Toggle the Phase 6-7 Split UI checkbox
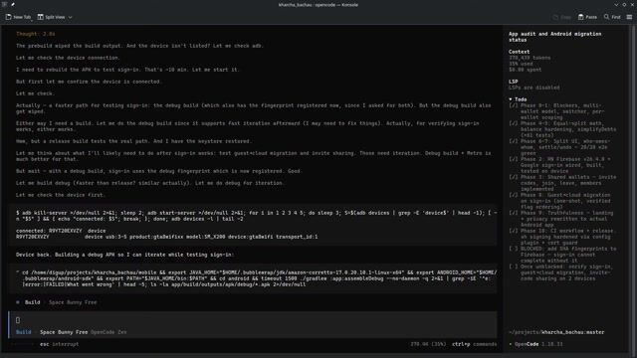The height and width of the screenshot is (358, 637). click(x=514, y=141)
